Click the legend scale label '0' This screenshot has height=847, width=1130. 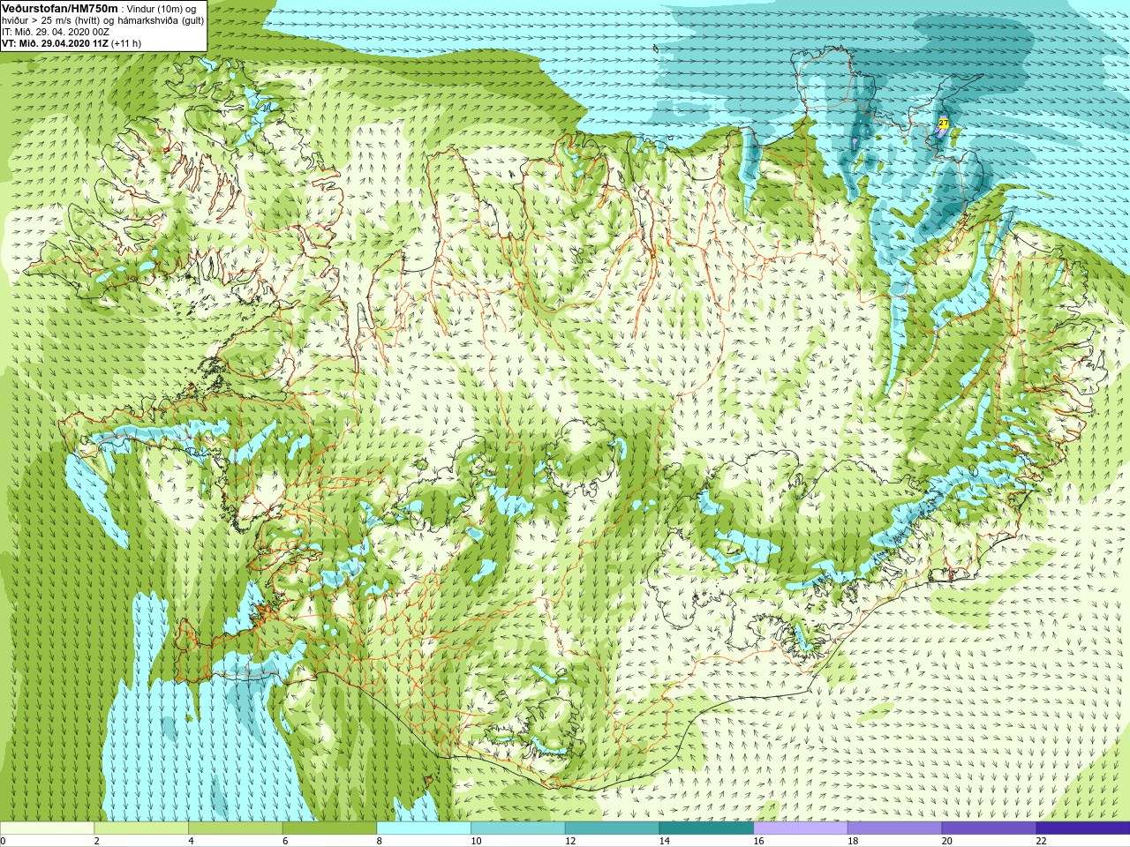[3, 841]
